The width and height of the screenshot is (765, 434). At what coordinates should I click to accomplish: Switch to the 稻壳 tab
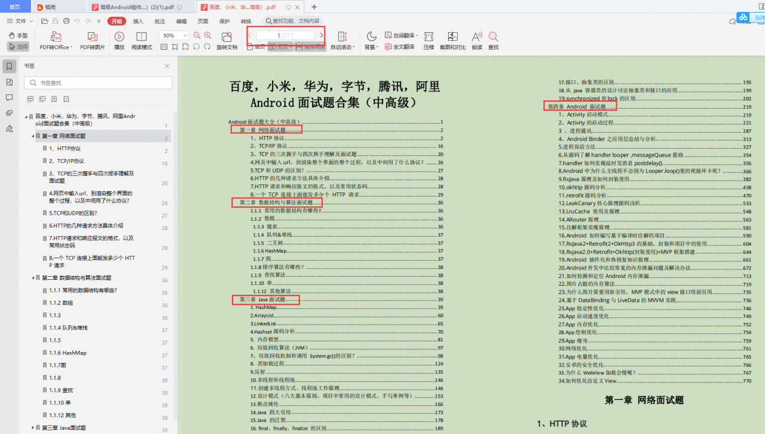coord(57,7)
